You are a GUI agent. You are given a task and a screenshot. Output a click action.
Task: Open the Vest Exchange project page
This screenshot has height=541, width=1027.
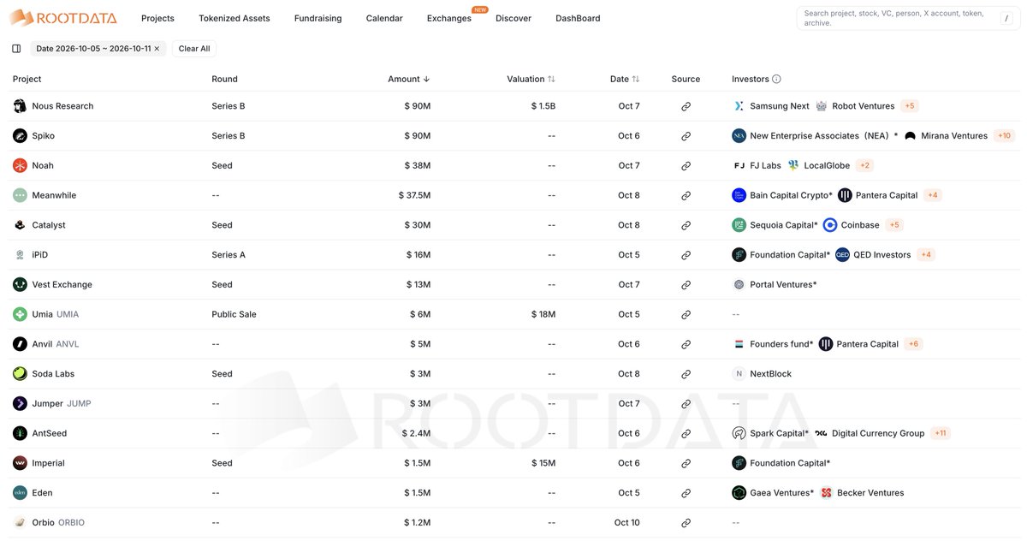point(62,284)
